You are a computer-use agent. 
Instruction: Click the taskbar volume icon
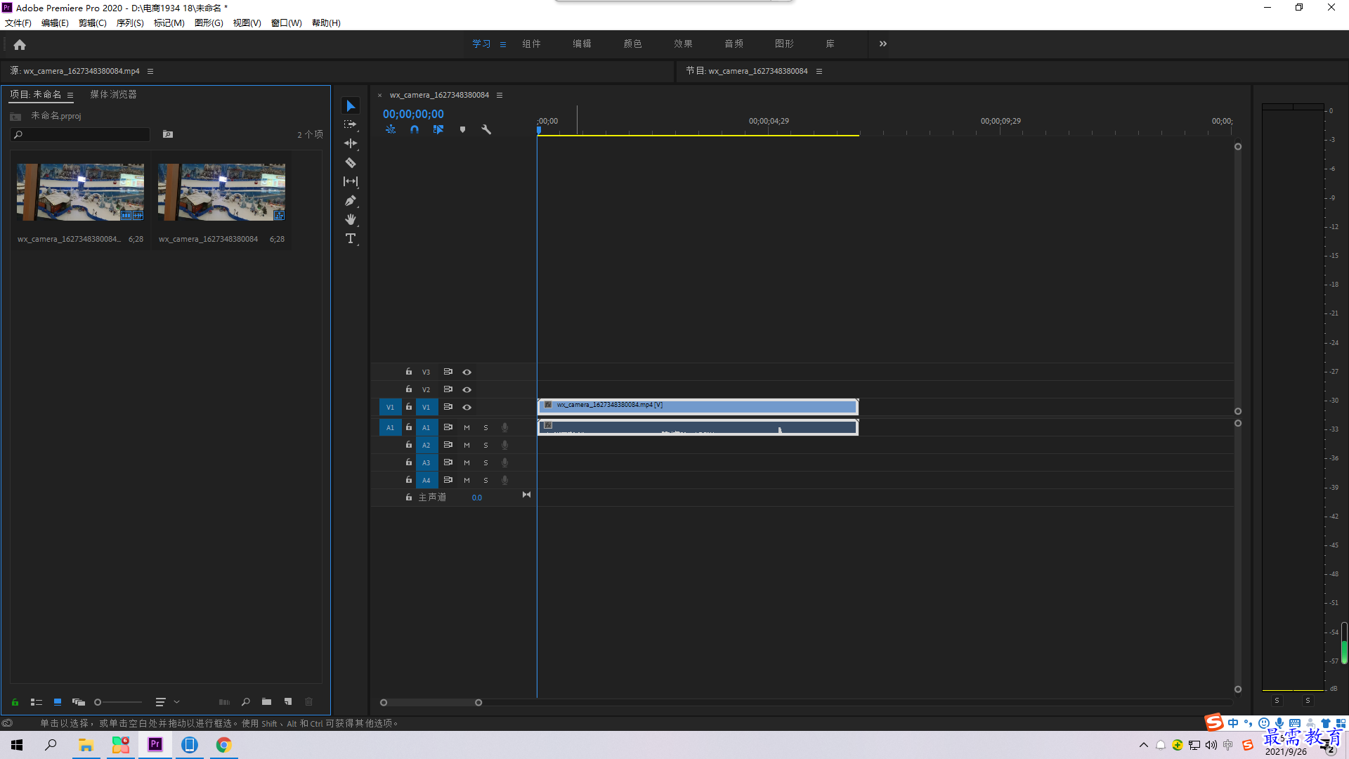[1211, 745]
